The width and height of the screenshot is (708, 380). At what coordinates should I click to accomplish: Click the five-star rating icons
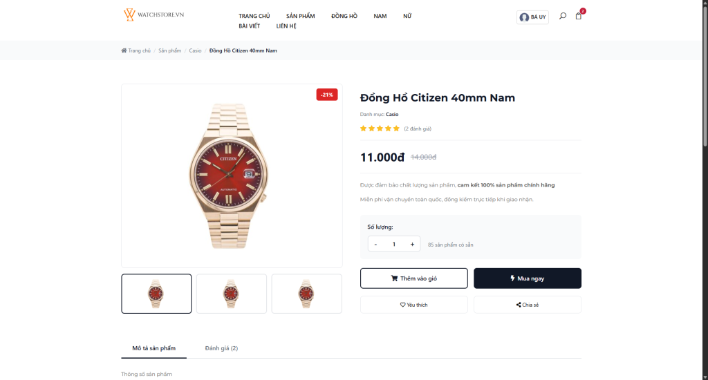pyautogui.click(x=380, y=129)
